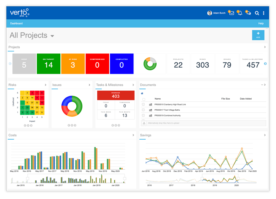Tick the select-all documents checkbox

(x=144, y=99)
